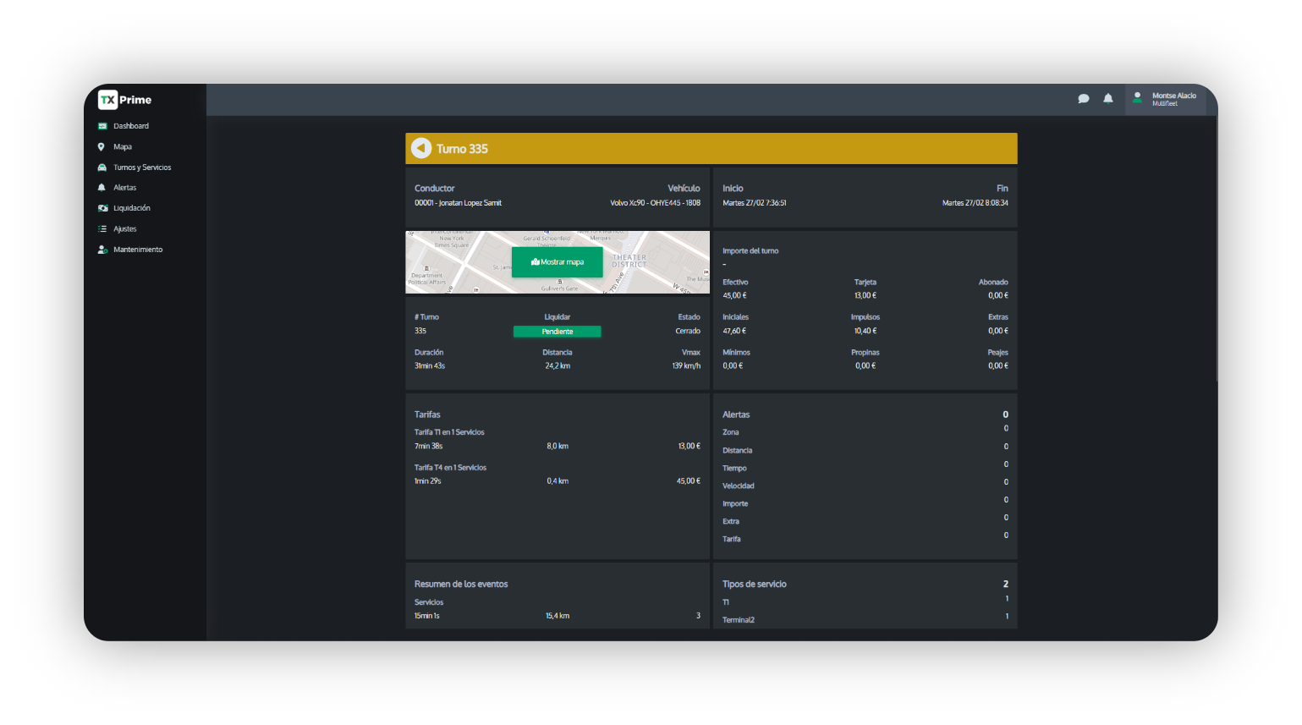The width and height of the screenshot is (1302, 725).
Task: Click the "Tipos de servicio" heading
Action: 755,585
